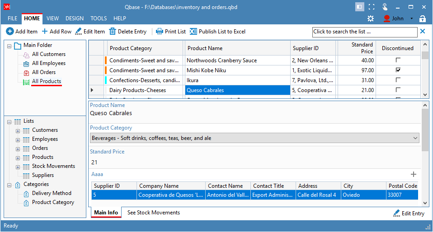This screenshot has height=232, width=433.
Task: Click the Add Row button
Action: 56,32
